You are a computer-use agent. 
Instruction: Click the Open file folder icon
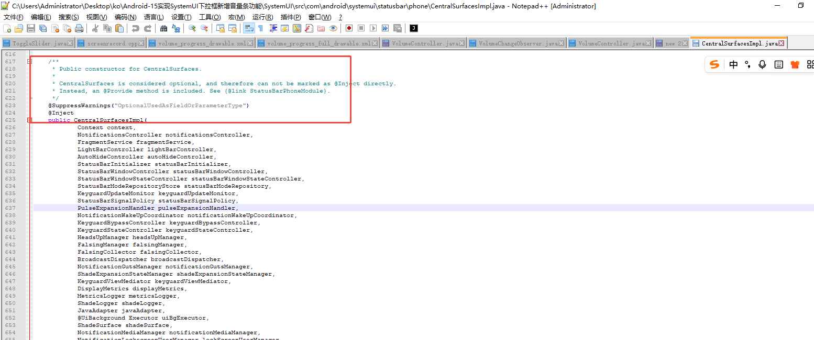[x=19, y=28]
